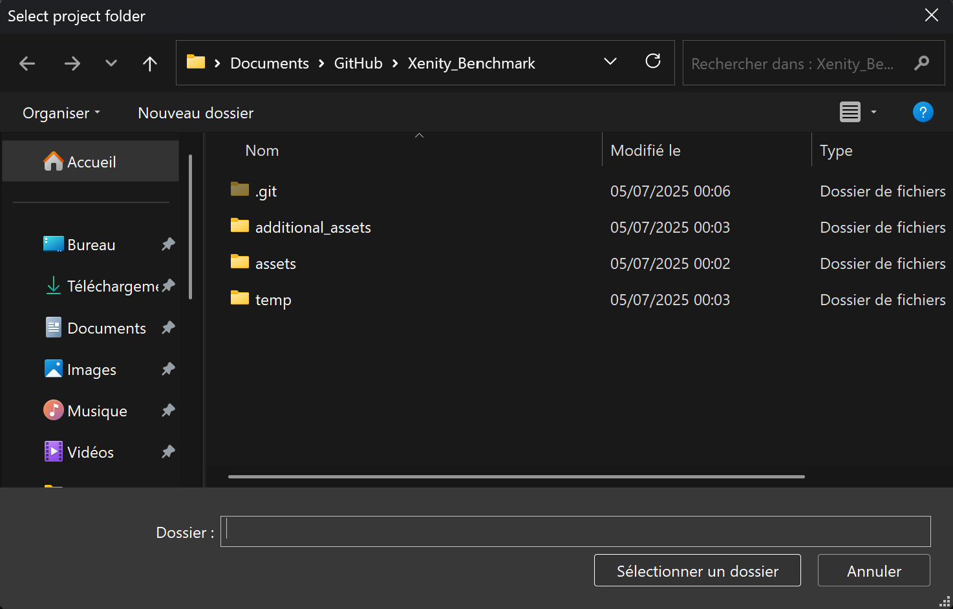The image size is (953, 609).
Task: Expand the chevron between GitHub and Xenity_Benchmark
Action: (x=395, y=63)
